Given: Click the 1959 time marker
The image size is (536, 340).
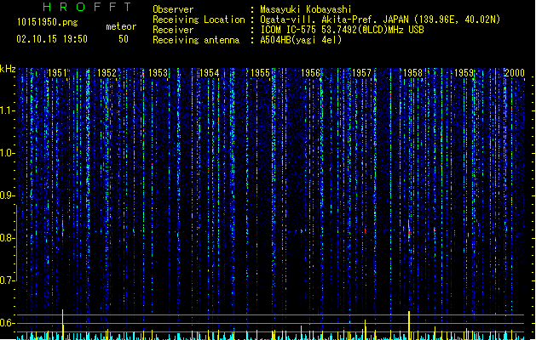Looking at the screenshot, I should [x=464, y=73].
